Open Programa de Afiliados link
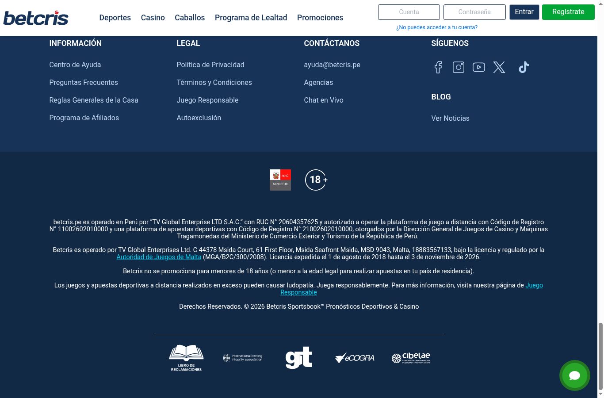The image size is (604, 398). (x=84, y=118)
